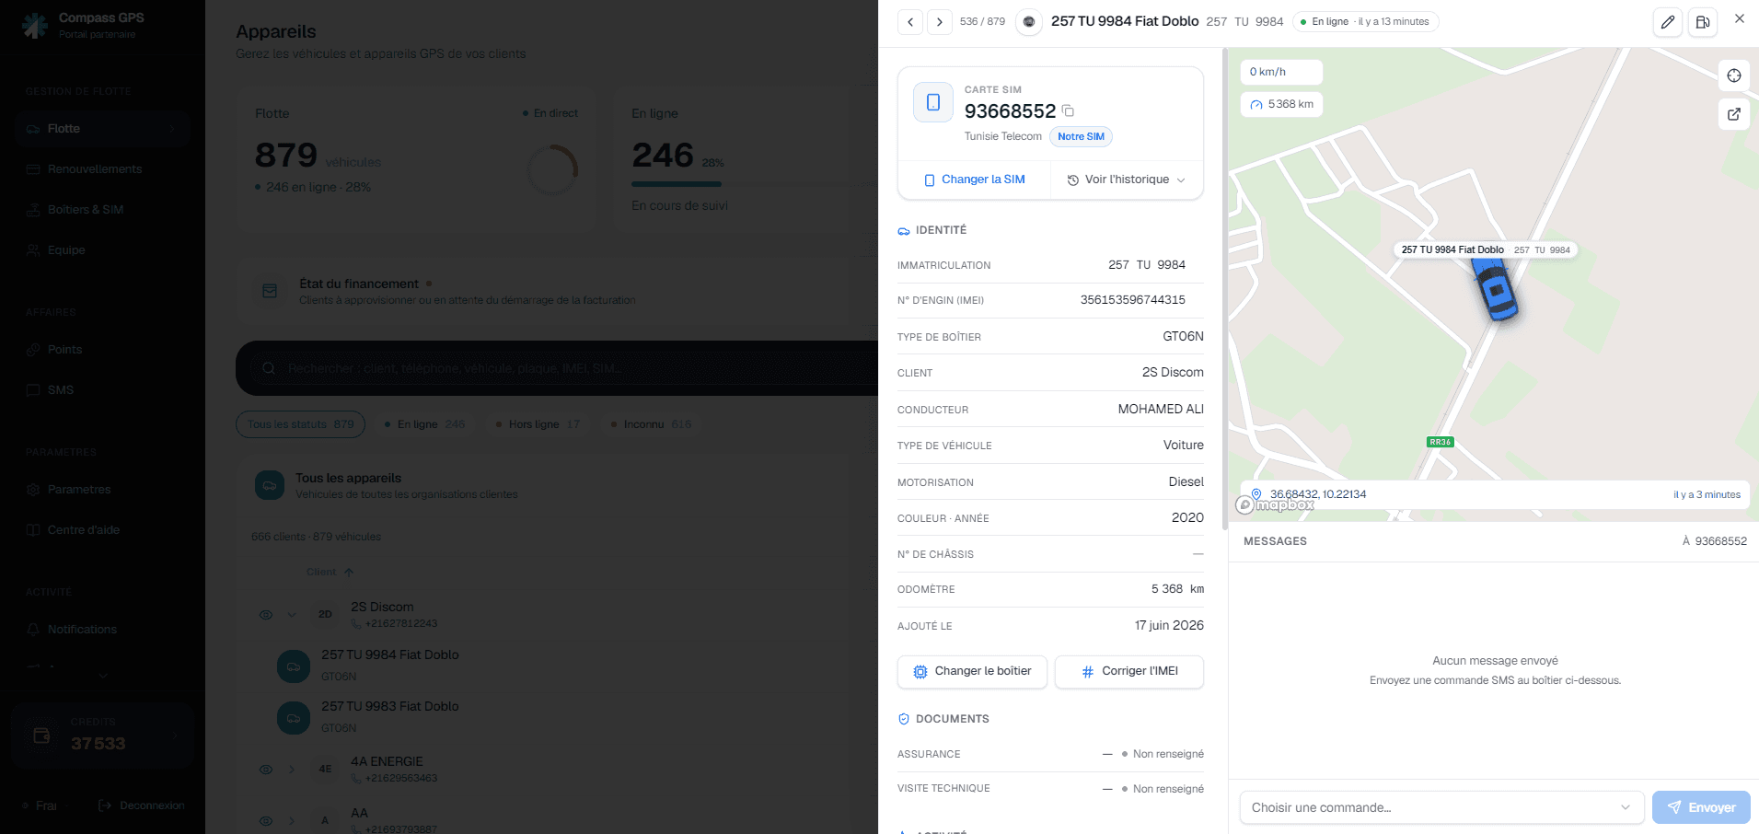1759x834 pixels.
Task: Open Equipe in sidebar
Action: pyautogui.click(x=101, y=250)
